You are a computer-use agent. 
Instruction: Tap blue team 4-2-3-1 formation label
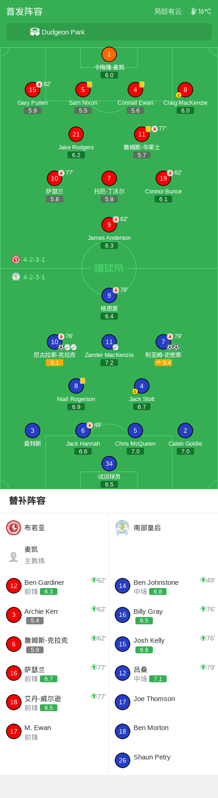click(34, 277)
